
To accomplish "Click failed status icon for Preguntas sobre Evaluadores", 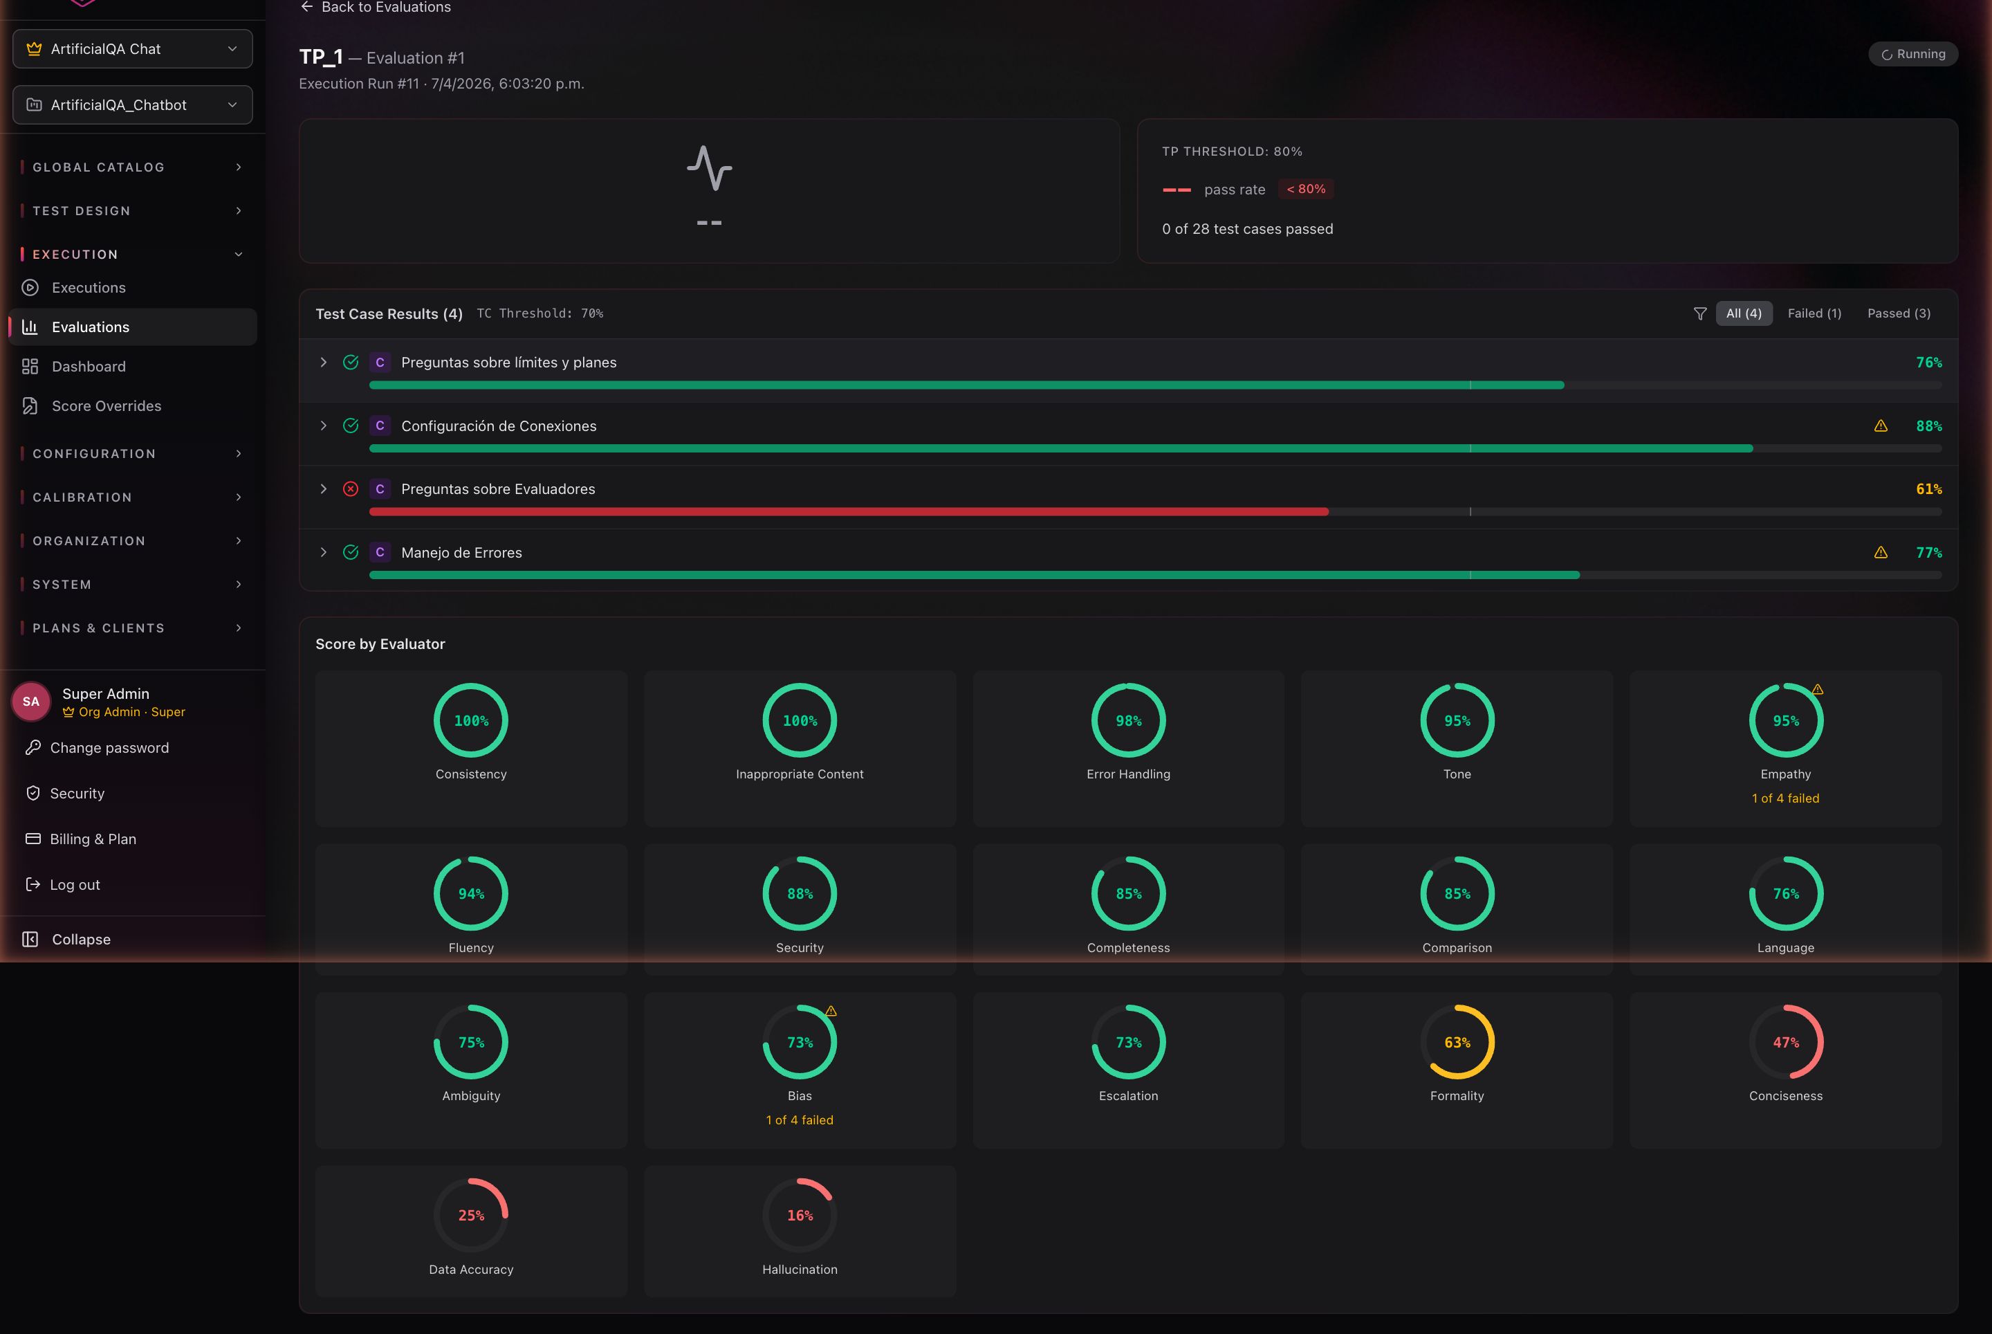I will tap(351, 489).
